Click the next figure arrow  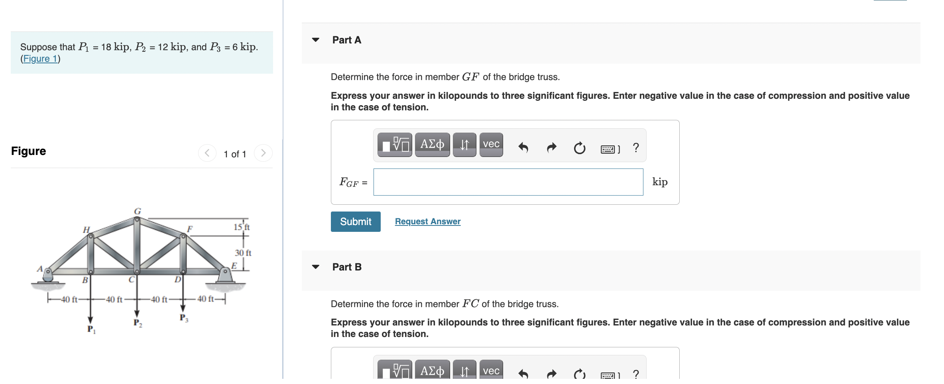[263, 153]
